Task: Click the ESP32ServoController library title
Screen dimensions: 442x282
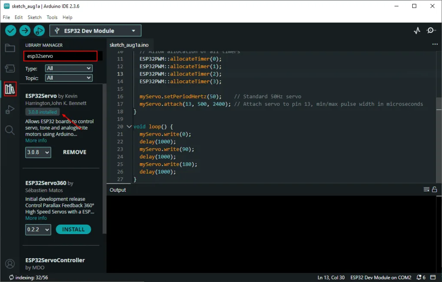Action: 55,260
